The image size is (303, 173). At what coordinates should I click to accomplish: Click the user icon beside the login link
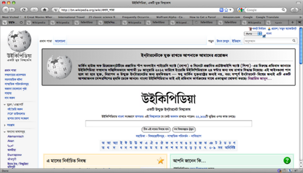(x=269, y=29)
